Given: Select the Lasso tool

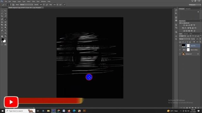Looking at the screenshot, I should pyautogui.click(x=2, y=13).
